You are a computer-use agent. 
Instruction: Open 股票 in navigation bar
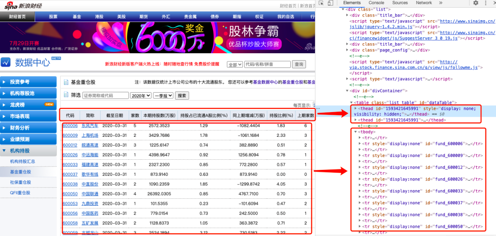(53, 17)
